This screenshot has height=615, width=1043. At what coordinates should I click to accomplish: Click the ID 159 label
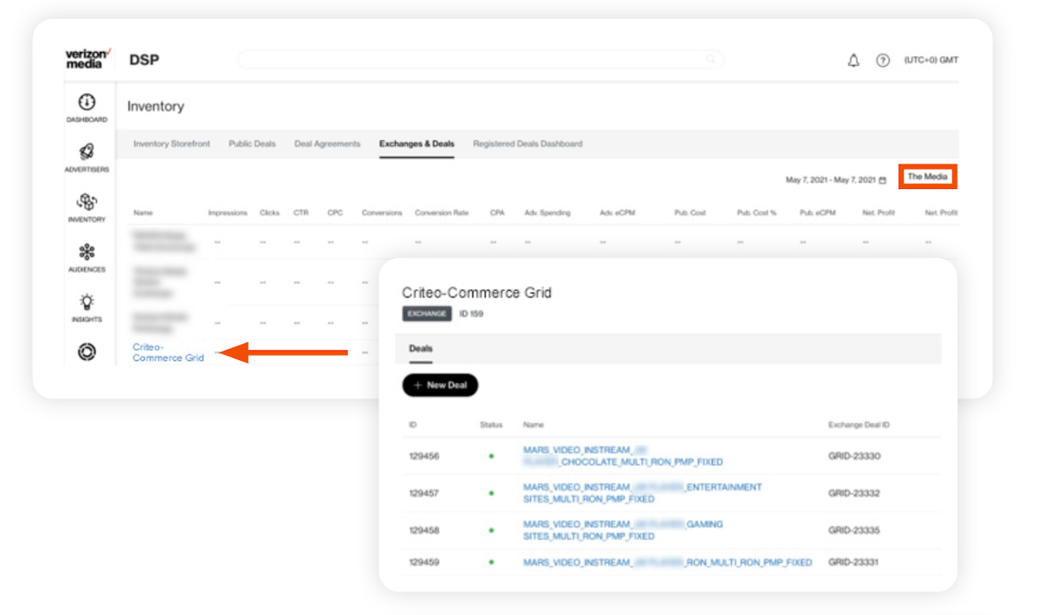pos(472,314)
